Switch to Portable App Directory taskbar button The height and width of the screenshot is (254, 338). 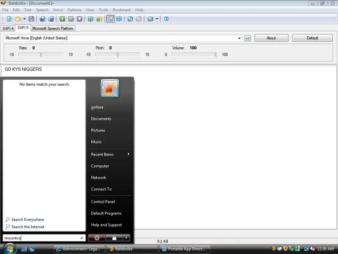[185, 249]
